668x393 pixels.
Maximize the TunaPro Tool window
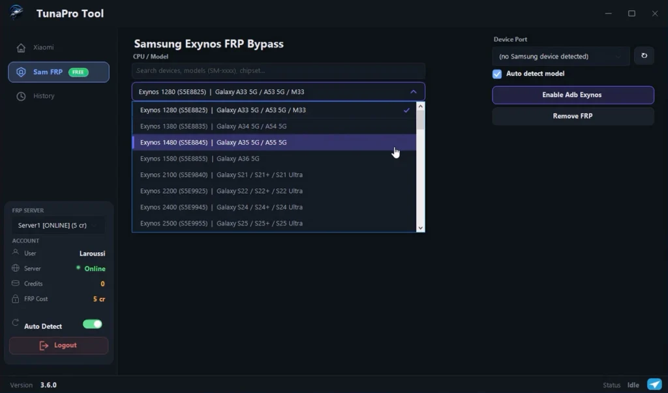[631, 14]
